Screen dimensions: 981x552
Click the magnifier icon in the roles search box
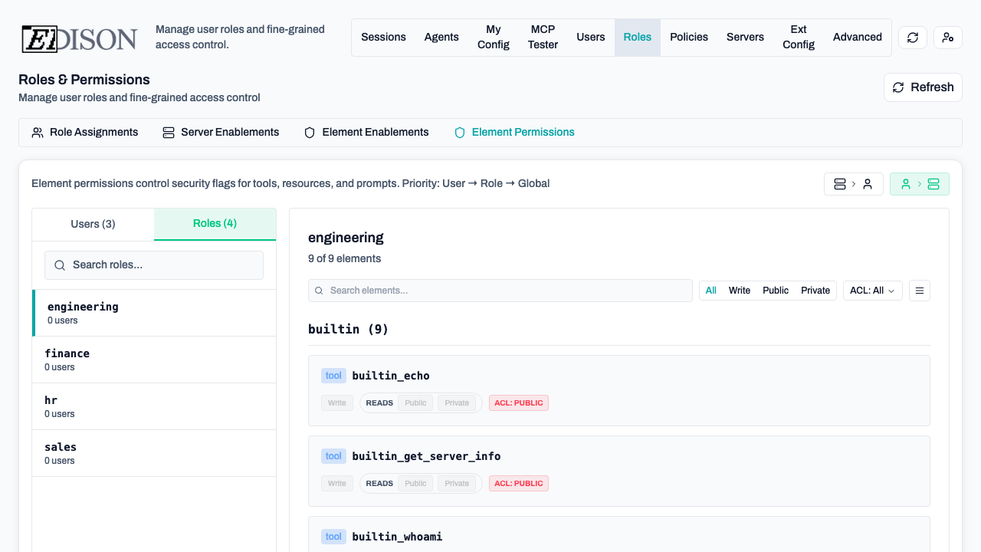click(60, 265)
